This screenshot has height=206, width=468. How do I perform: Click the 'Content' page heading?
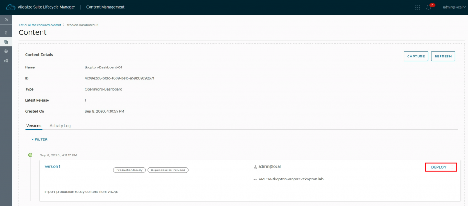32,32
